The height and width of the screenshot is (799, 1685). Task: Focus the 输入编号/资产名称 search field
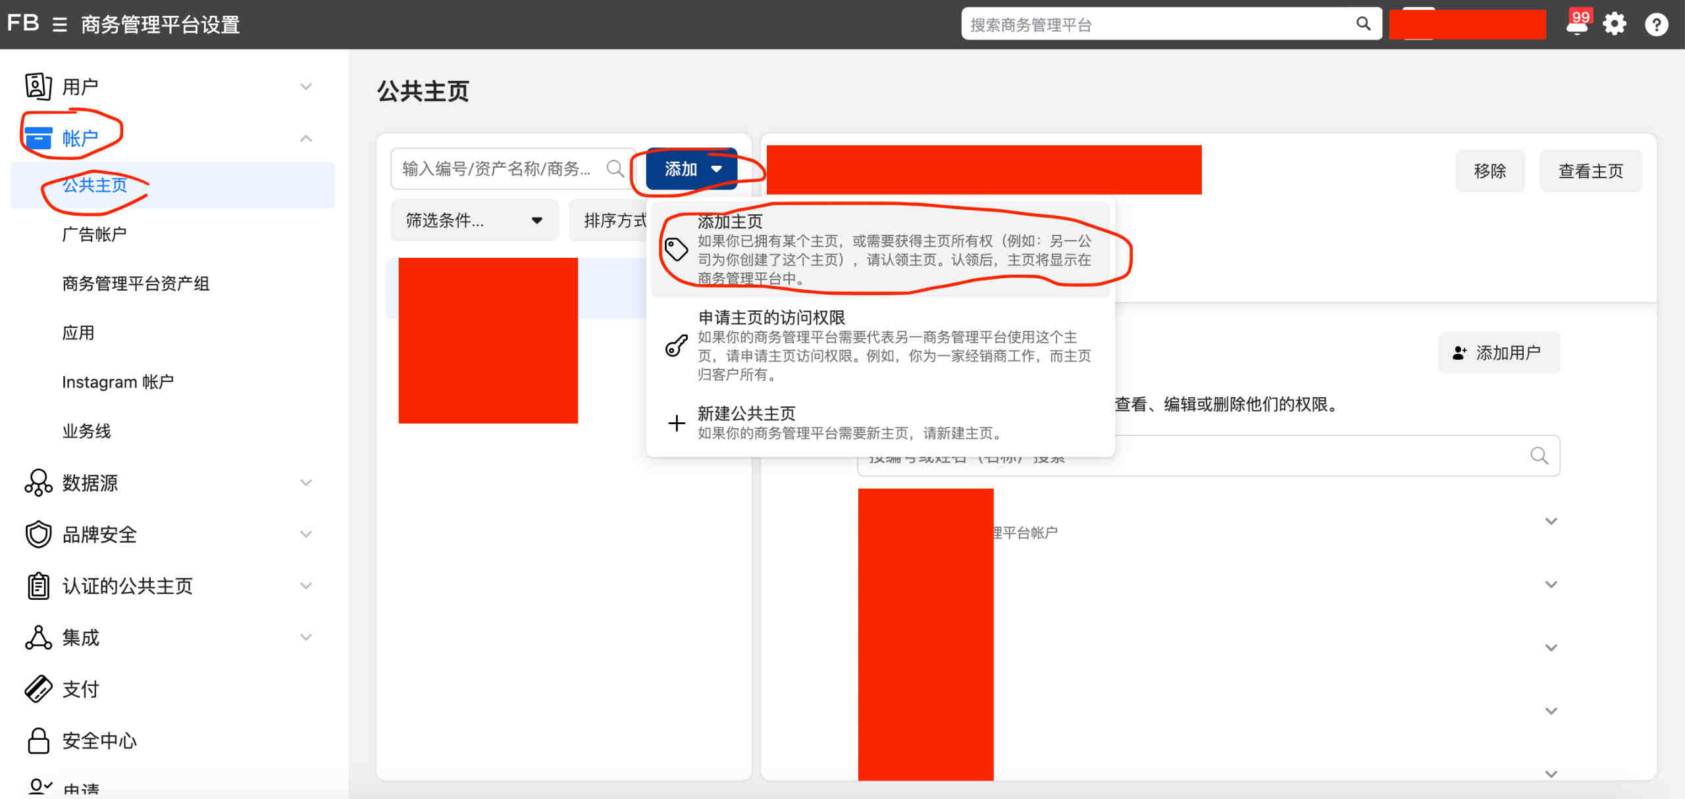pos(512,169)
